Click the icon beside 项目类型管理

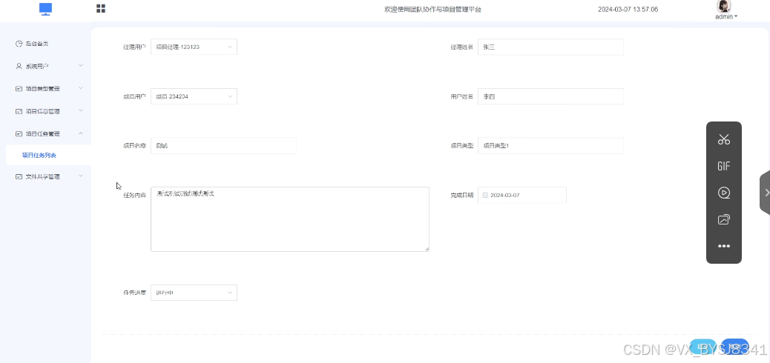tap(19, 89)
